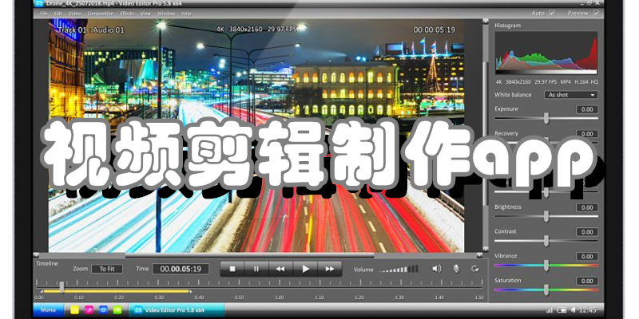Open the yellow taskbar shortcut icon

74,310
